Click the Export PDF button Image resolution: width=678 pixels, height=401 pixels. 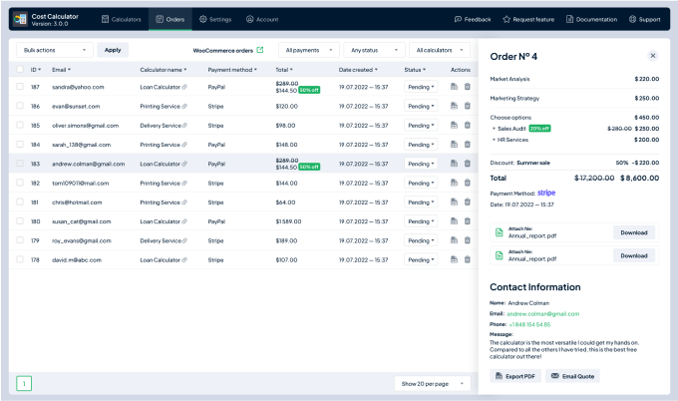[515, 376]
